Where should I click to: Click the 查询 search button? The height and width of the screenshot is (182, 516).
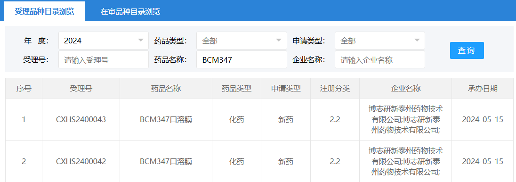(x=467, y=50)
